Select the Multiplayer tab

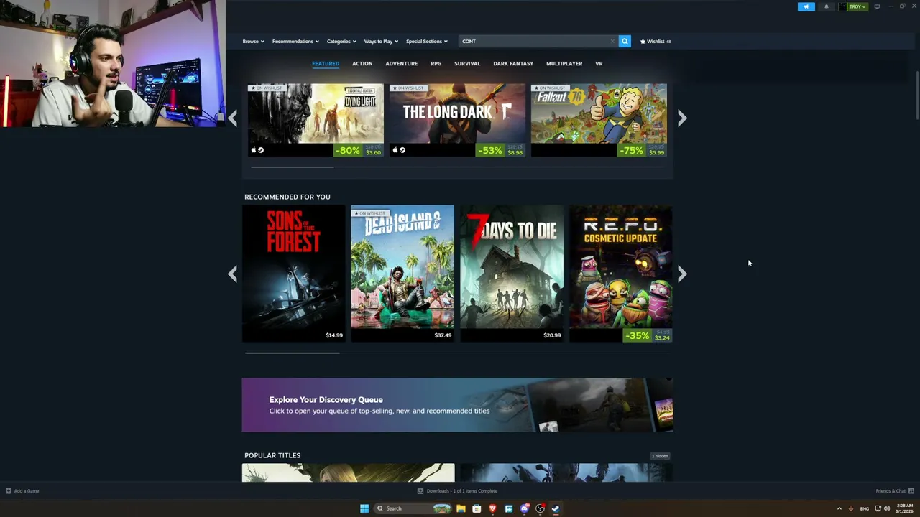click(564, 64)
